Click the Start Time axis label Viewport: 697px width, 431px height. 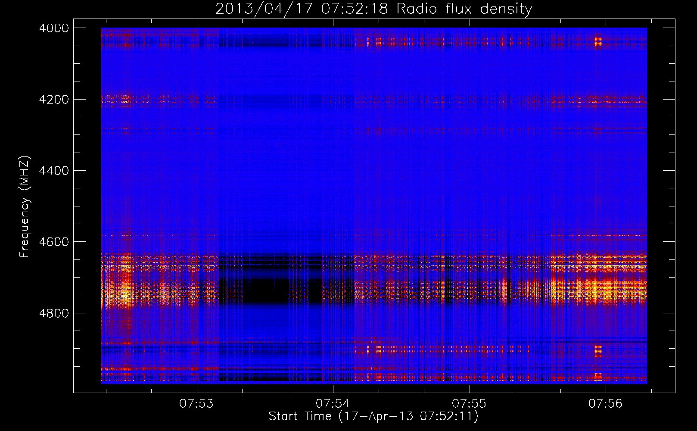(373, 416)
